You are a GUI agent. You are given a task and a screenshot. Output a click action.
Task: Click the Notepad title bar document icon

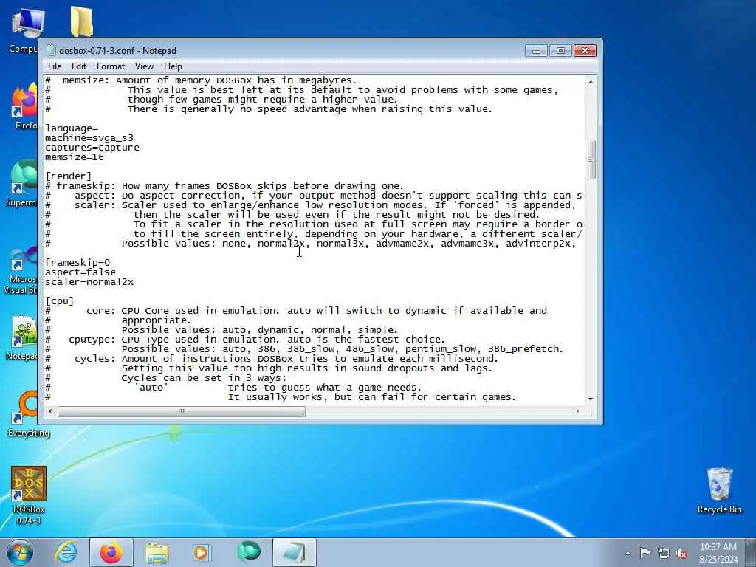51,51
